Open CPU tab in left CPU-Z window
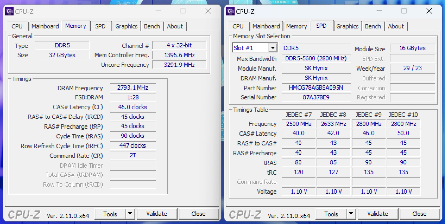 17,26
